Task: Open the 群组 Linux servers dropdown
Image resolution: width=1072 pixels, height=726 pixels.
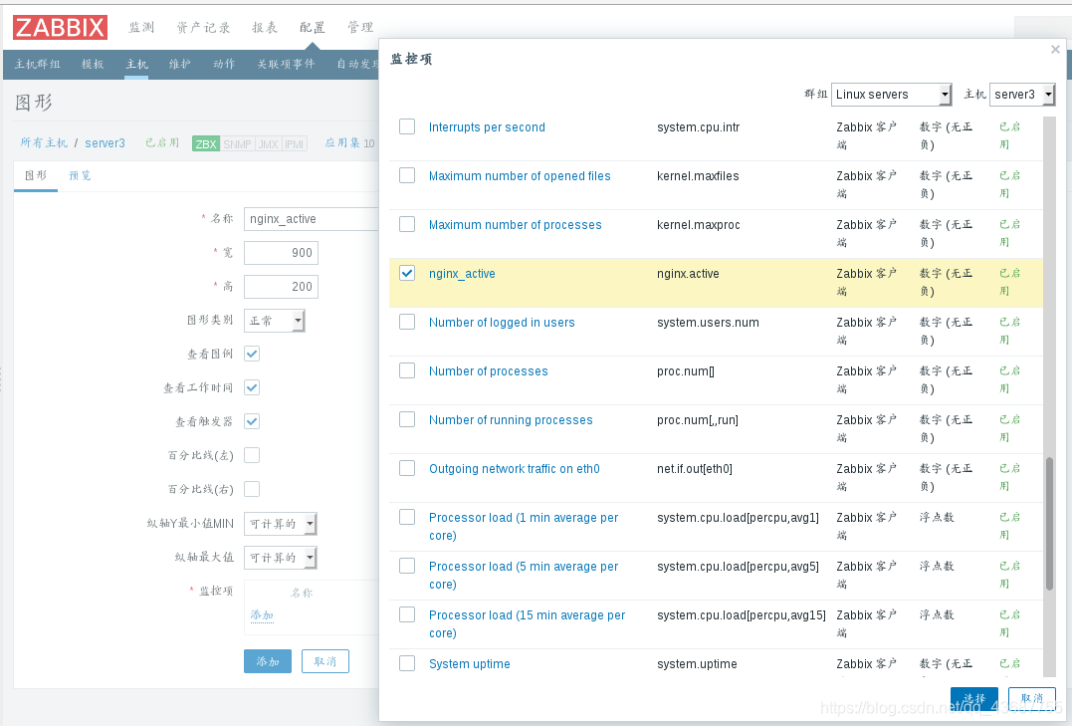Action: [x=892, y=95]
